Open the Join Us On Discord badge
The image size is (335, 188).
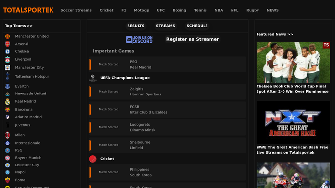point(139,40)
